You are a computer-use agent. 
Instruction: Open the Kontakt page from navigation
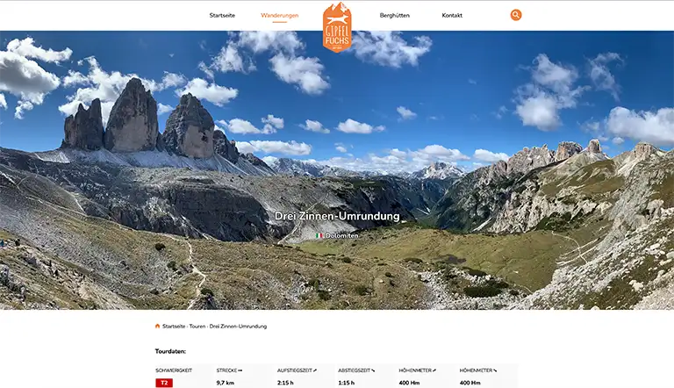(452, 15)
